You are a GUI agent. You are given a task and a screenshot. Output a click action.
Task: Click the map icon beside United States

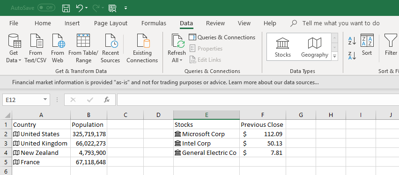tap(16, 134)
